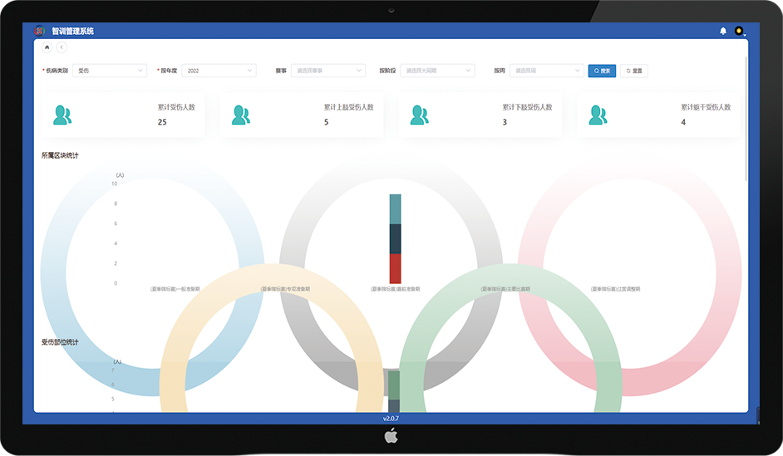
Task: Click the (夏季锦标赛)过渡调整期 axis label
Action: (615, 289)
